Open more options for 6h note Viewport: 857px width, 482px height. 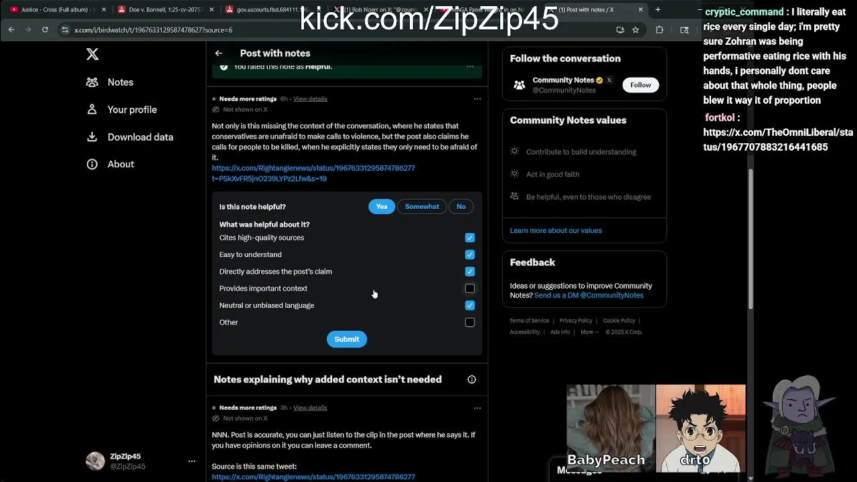[x=477, y=99]
